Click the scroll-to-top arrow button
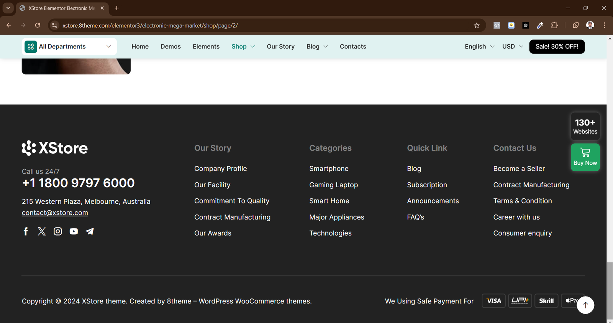This screenshot has height=323, width=613. 585,305
